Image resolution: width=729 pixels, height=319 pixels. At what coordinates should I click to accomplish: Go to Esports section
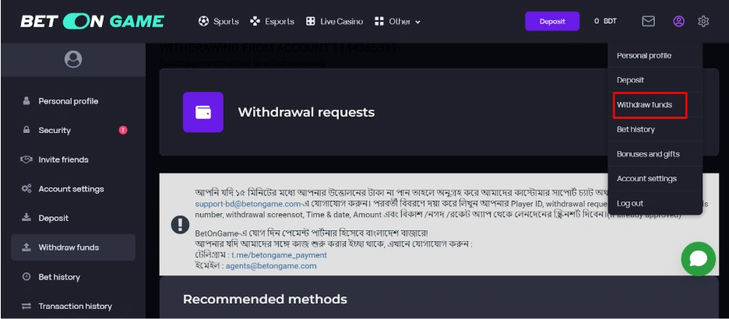pos(272,22)
